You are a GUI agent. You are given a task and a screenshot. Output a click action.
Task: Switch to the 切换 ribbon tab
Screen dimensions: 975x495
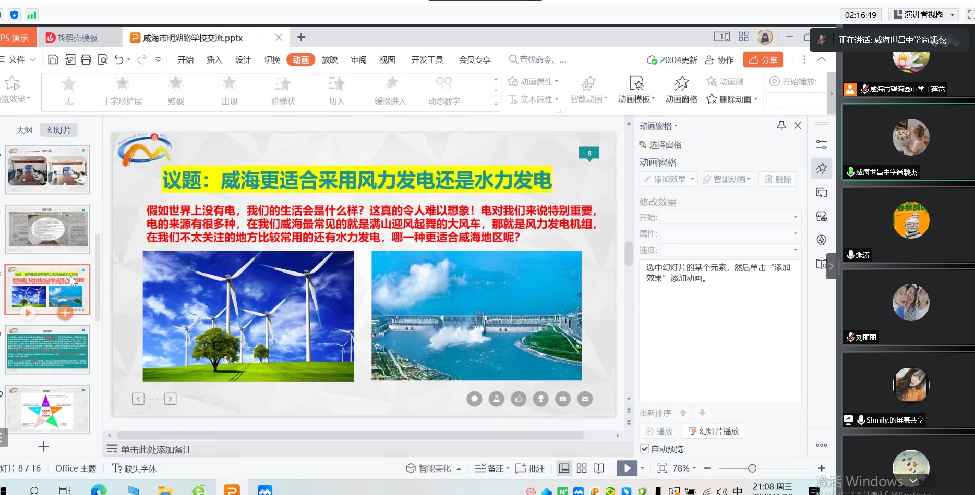click(272, 59)
